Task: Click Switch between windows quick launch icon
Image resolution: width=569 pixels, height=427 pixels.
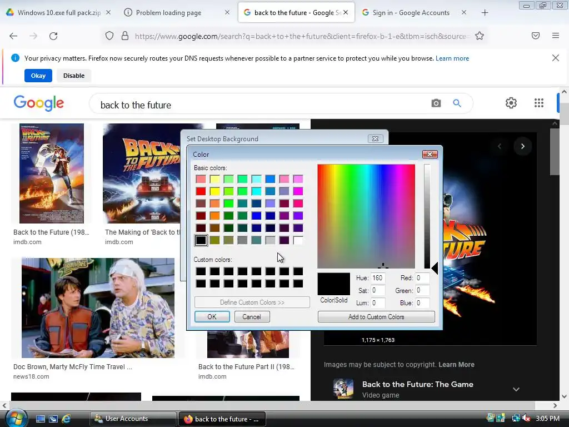Action: coord(53,419)
